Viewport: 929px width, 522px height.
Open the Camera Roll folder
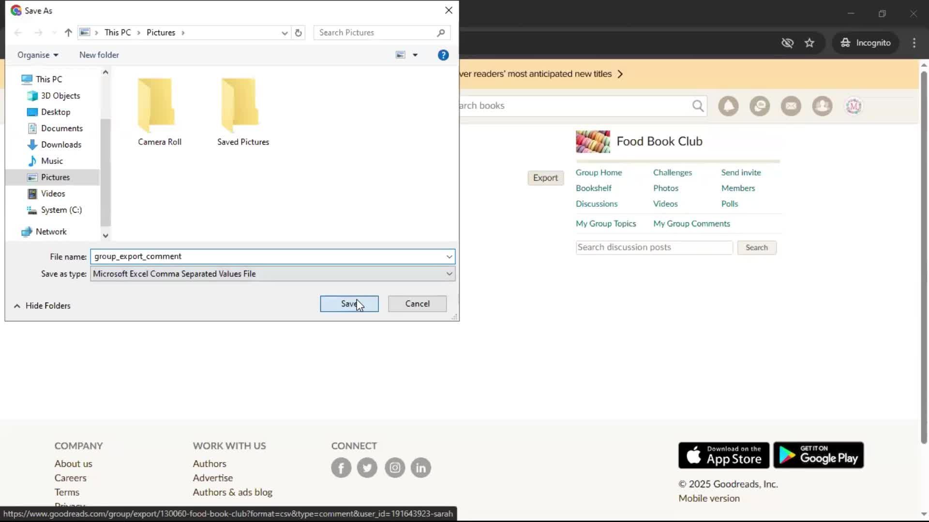coord(159,112)
